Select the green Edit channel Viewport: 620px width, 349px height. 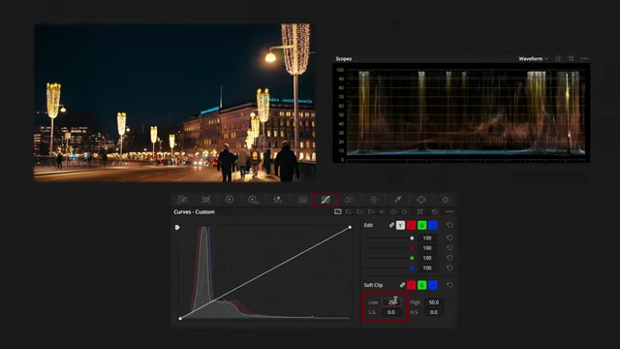(422, 225)
